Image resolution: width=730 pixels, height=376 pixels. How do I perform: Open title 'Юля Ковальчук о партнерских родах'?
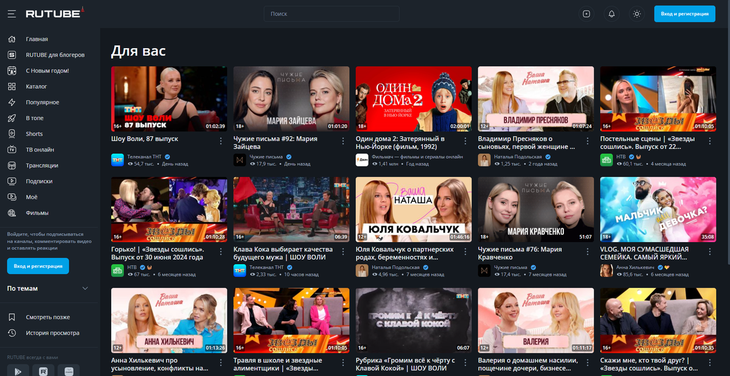point(405,253)
